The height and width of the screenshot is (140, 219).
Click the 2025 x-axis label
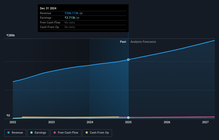tap(128, 122)
